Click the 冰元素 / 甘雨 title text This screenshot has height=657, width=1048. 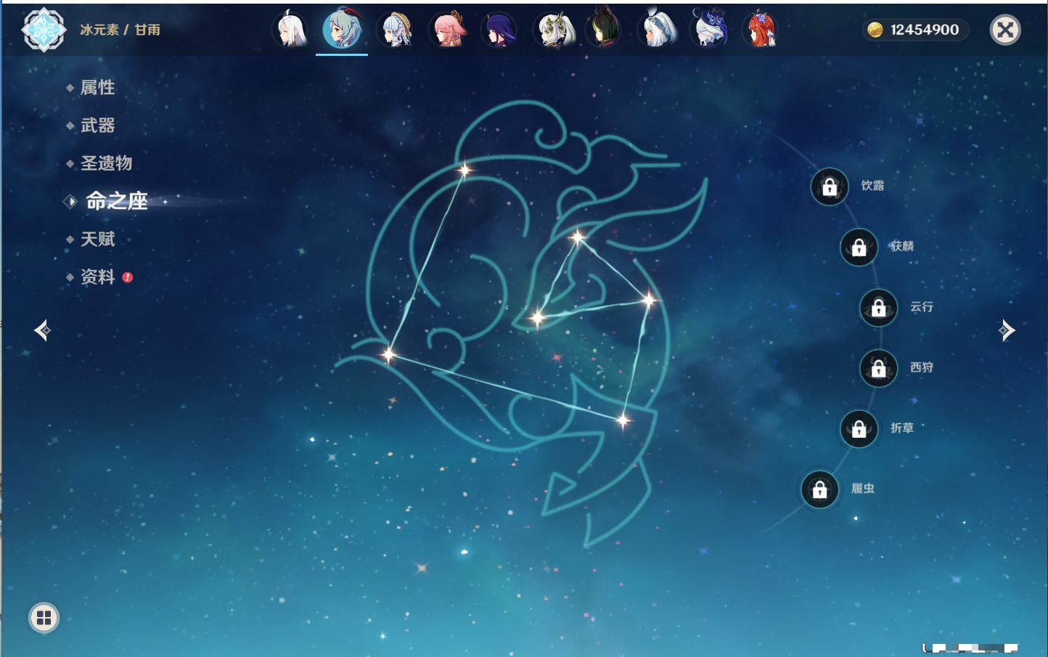click(120, 30)
